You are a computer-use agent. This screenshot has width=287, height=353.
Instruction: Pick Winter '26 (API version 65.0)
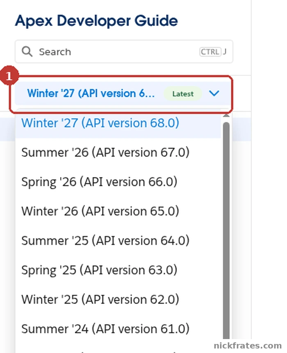click(118, 212)
